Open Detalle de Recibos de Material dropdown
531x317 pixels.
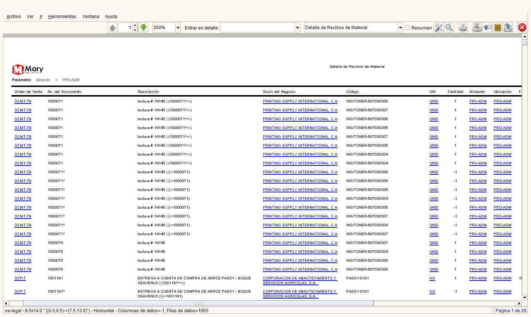(400, 28)
